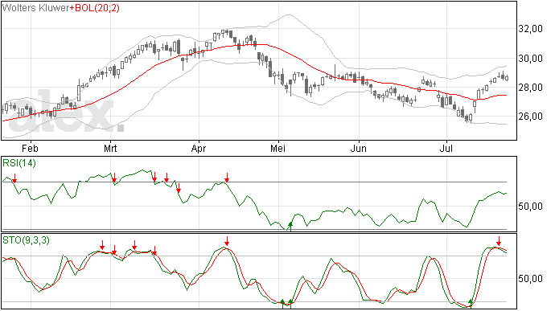555x311 pixels.
Task: Click the green buy arrow in RSI panel
Action: (x=290, y=227)
